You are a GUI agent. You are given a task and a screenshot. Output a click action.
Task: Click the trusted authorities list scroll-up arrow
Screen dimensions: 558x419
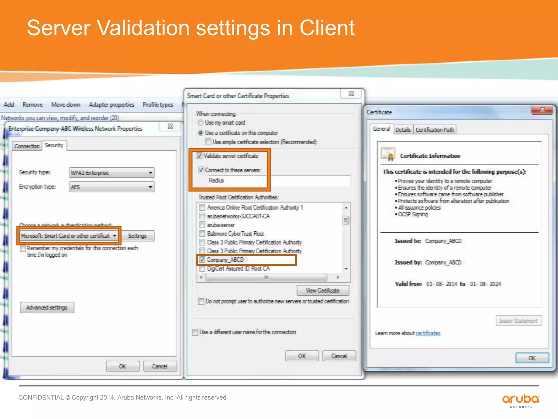pos(346,208)
